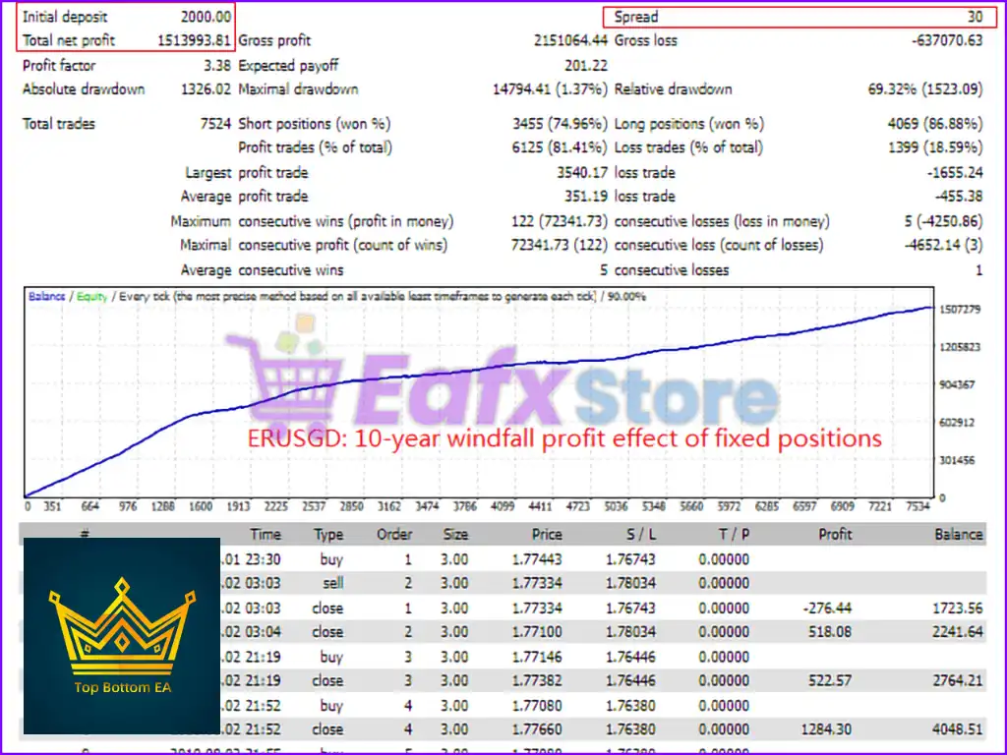Select the total trades value "7524"
This screenshot has width=1007, height=755.
tap(215, 124)
